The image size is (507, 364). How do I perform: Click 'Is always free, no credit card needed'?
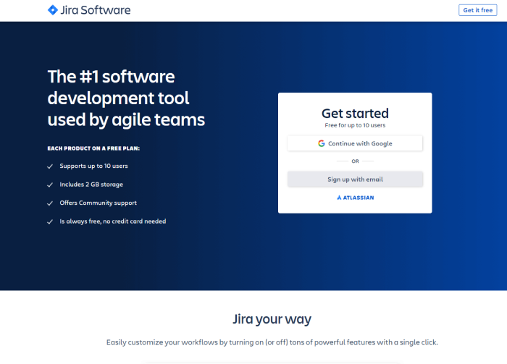(x=112, y=221)
